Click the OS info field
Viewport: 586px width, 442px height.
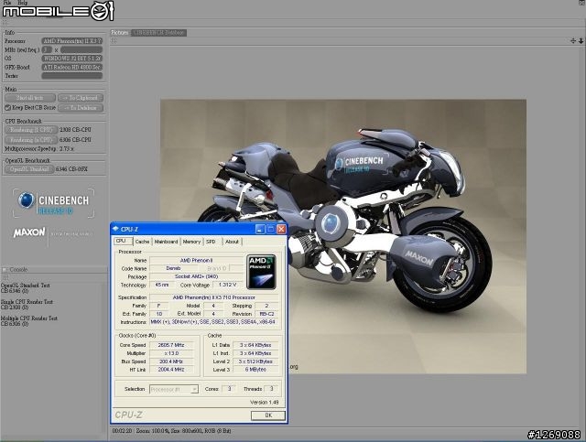click(71, 59)
